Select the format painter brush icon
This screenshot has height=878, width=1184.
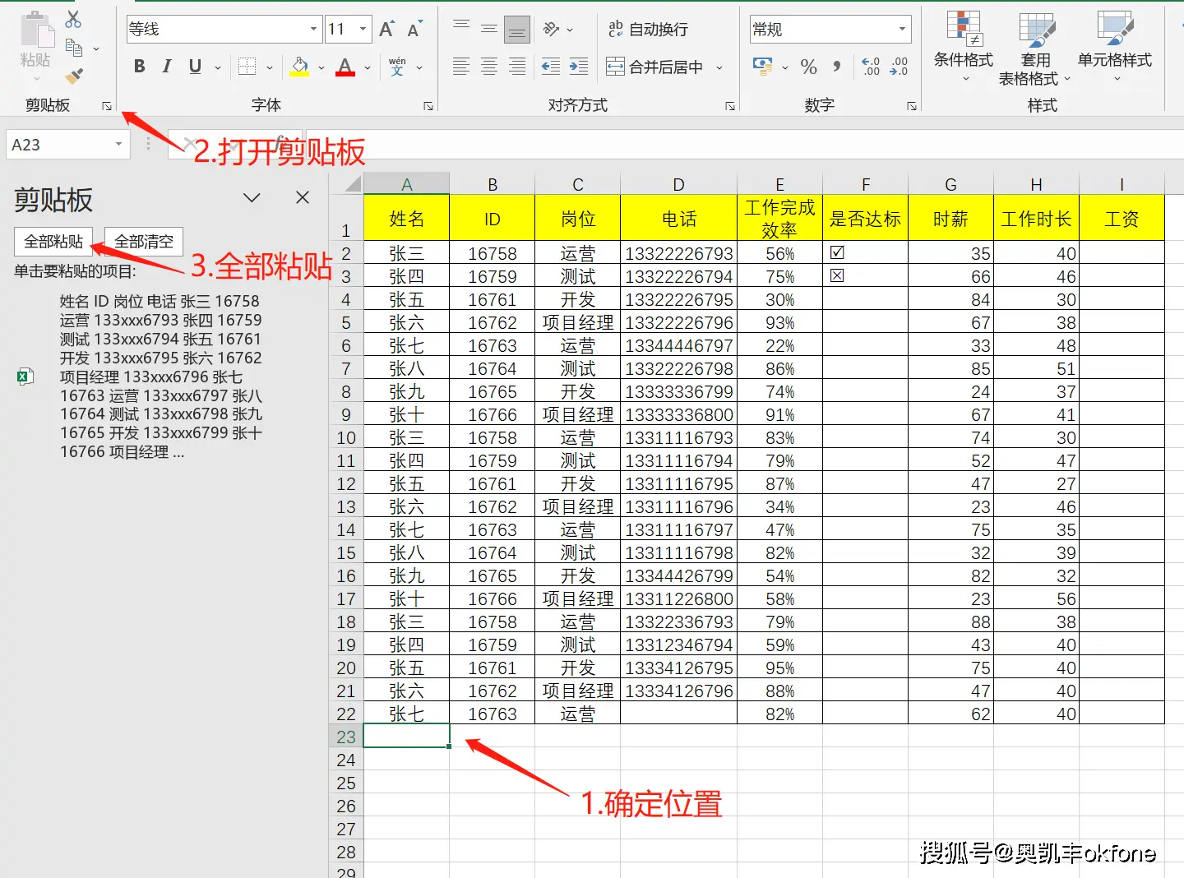[x=72, y=76]
